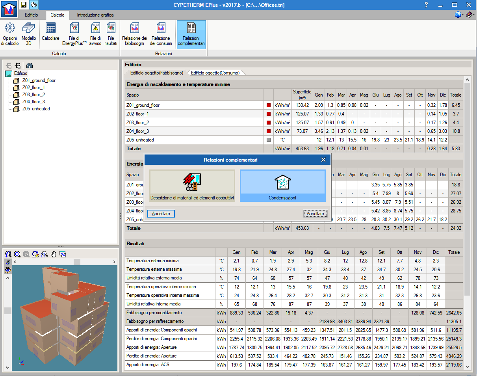Click the Relazioni complementari ribbon button
Viewport: 477px width, 376px height.
coord(191,35)
